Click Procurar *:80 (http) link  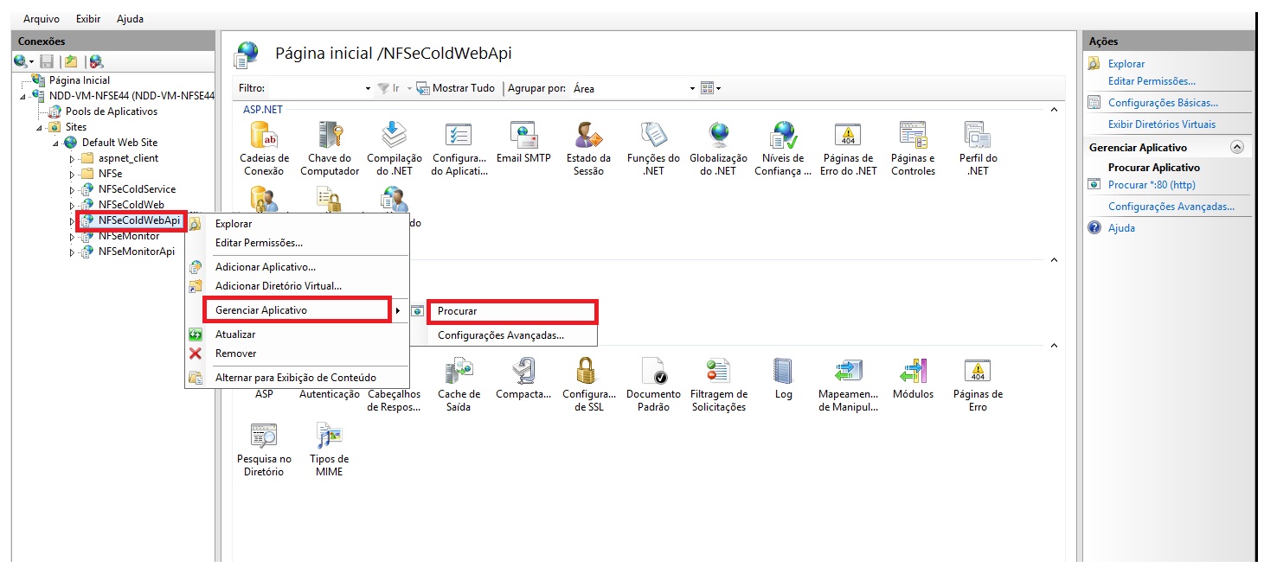1152,185
